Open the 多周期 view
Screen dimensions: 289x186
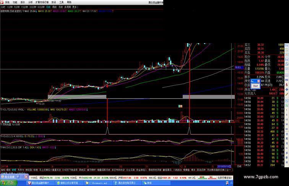[x=67, y=7]
